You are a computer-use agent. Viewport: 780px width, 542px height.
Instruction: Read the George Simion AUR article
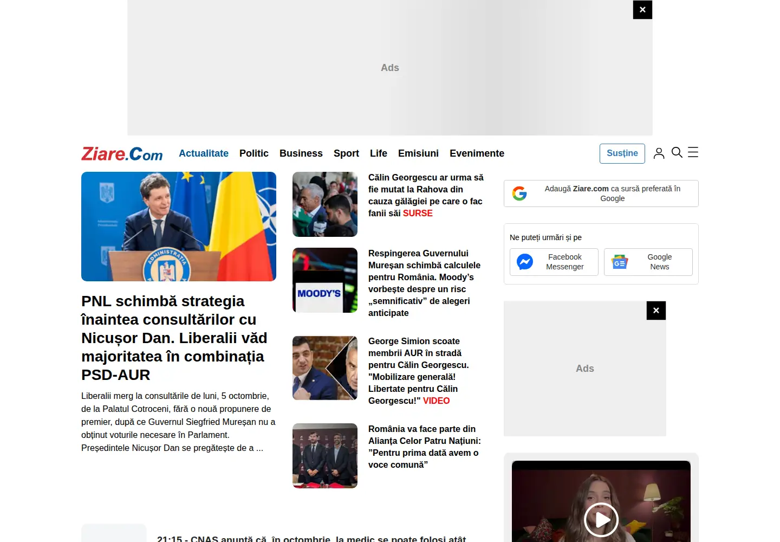point(419,371)
